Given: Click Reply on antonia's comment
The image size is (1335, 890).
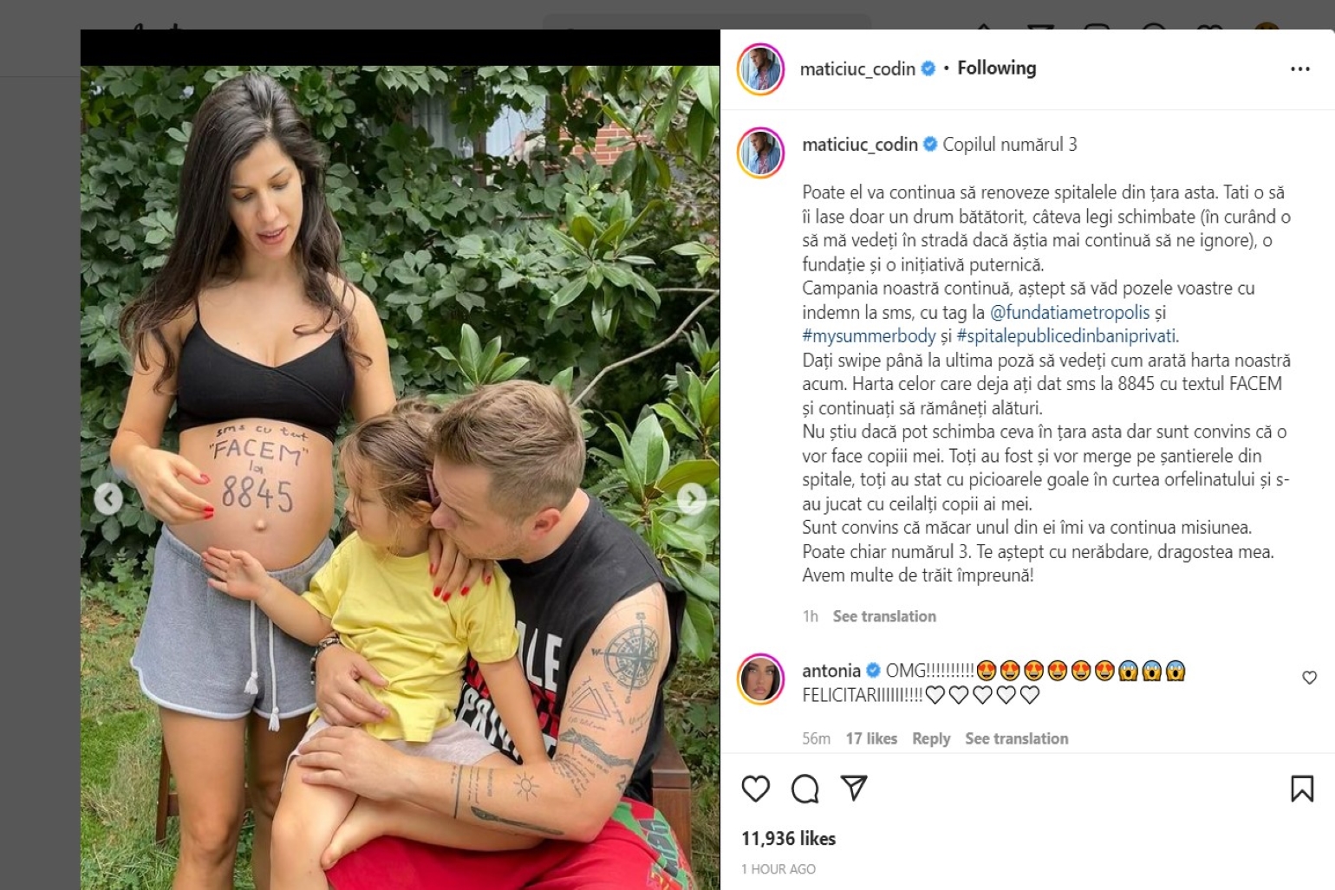Looking at the screenshot, I should click(931, 738).
